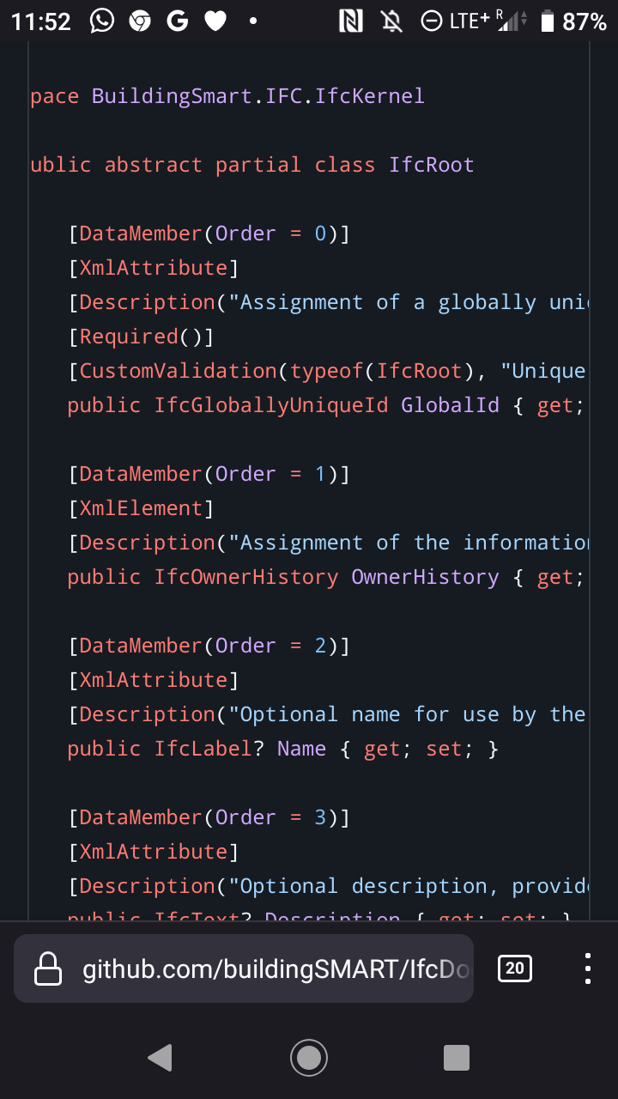
Task: Open the Google app notification icon
Action: pyautogui.click(x=178, y=20)
